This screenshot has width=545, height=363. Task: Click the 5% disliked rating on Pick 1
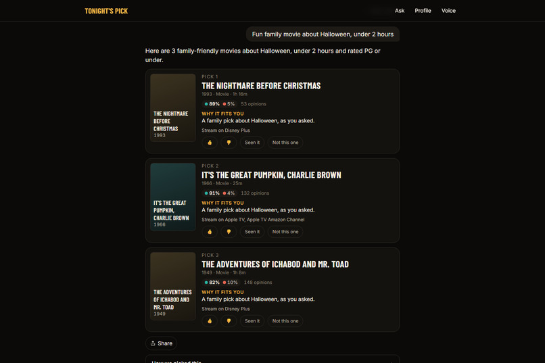(229, 104)
